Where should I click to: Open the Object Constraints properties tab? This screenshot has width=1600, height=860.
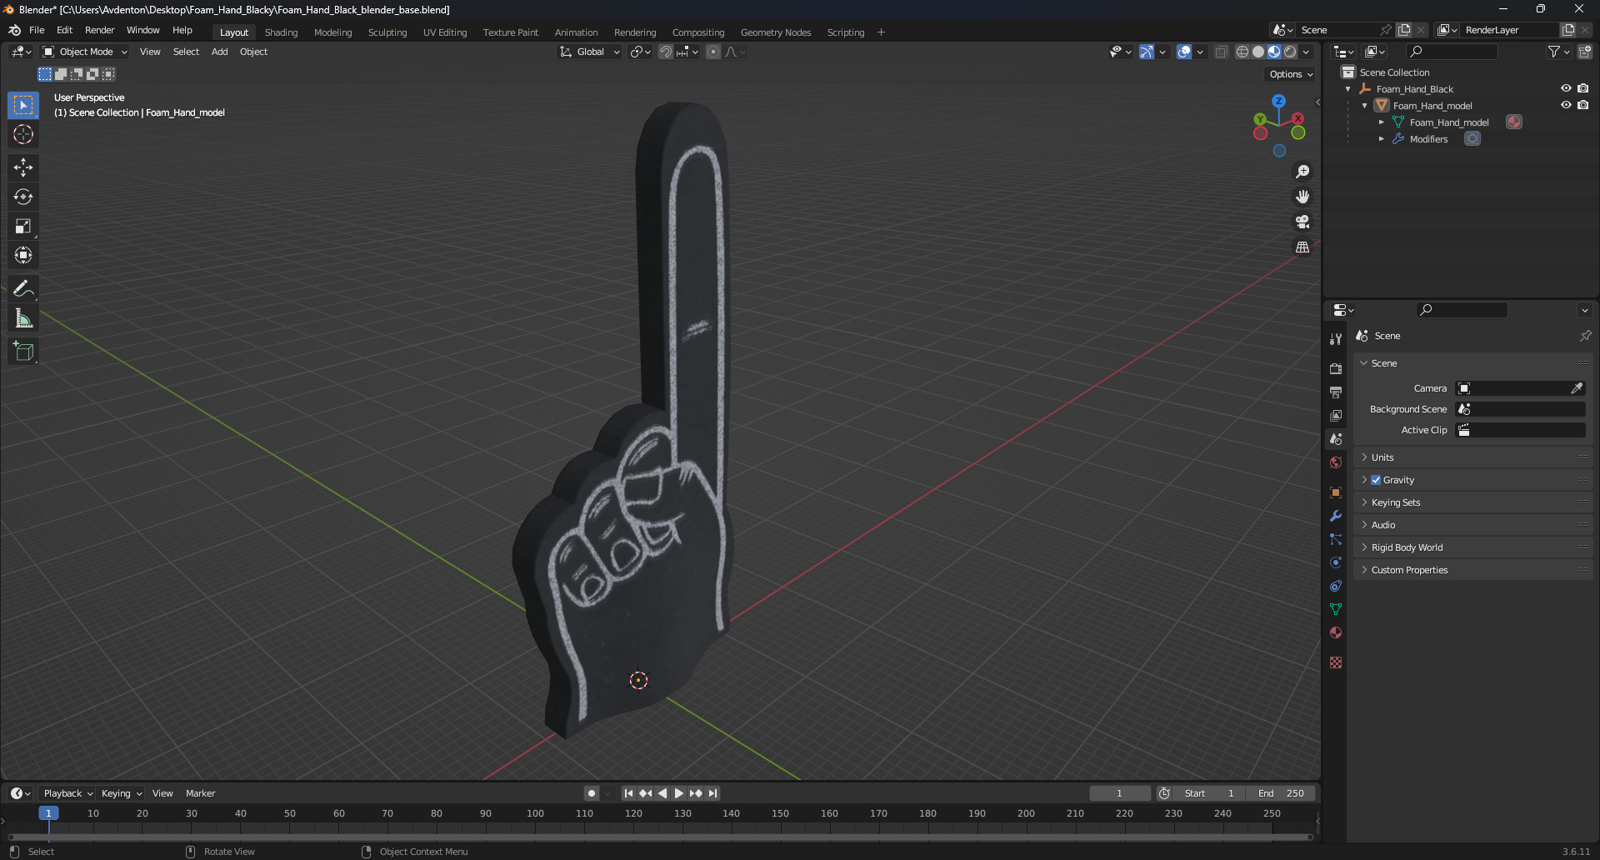point(1336,586)
